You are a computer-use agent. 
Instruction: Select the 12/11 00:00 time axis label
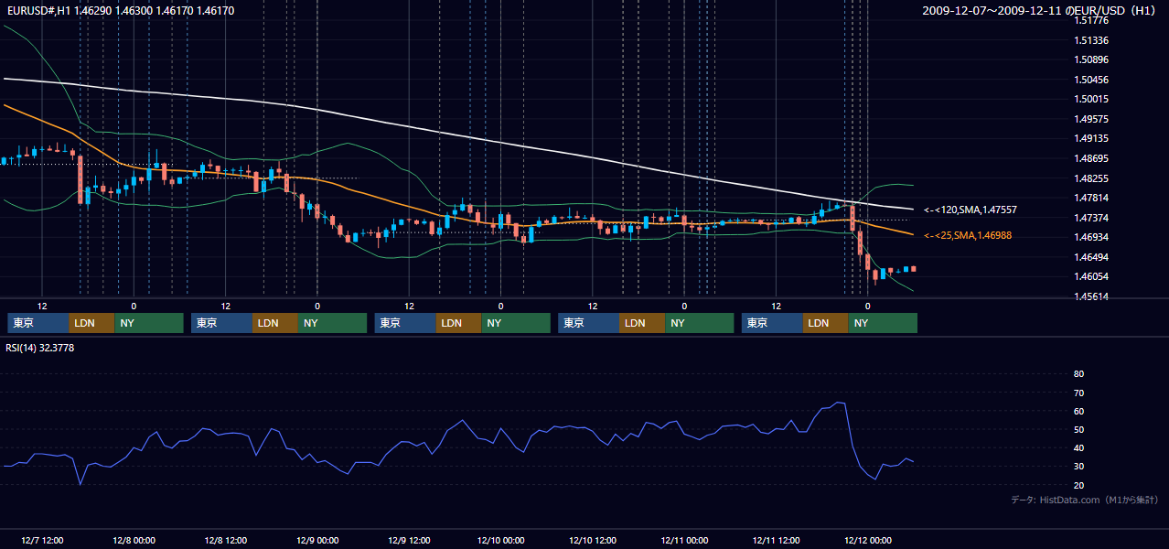point(684,540)
